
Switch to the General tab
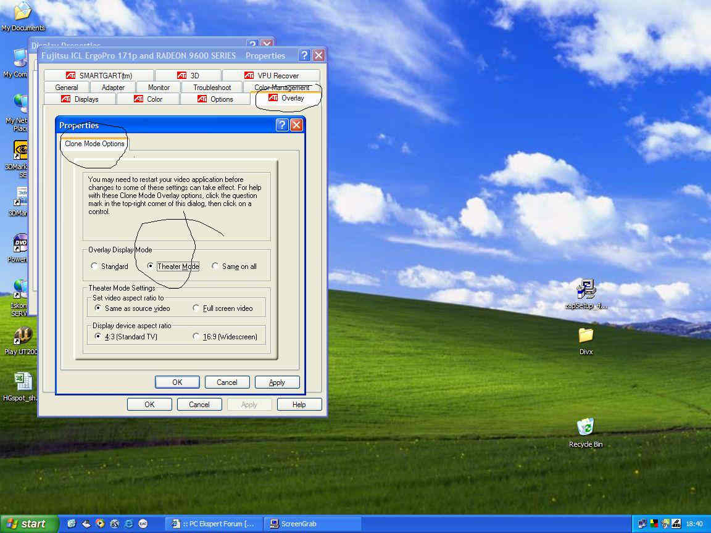coord(67,88)
